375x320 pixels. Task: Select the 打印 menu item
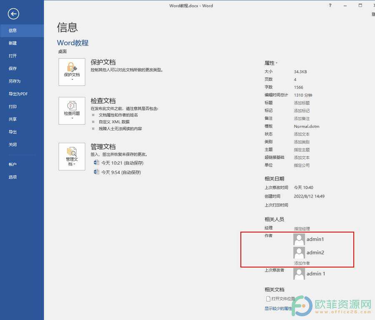click(22, 106)
